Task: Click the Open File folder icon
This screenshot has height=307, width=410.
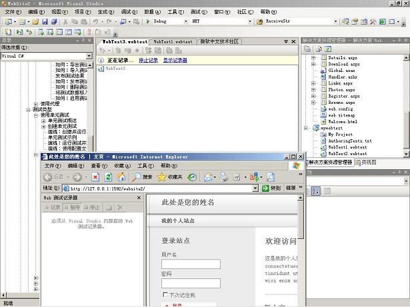Action: pos(35,21)
